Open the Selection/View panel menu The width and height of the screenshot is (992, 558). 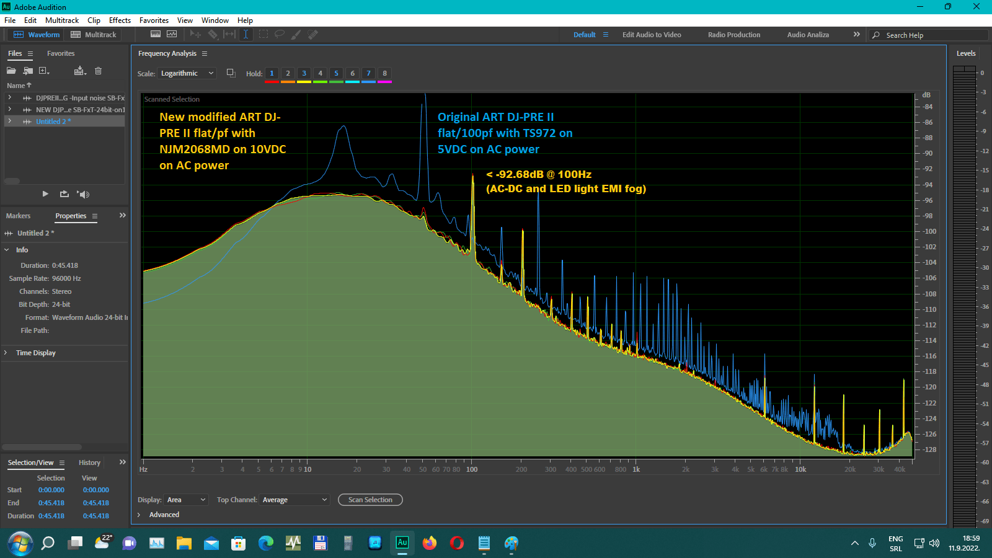(62, 463)
